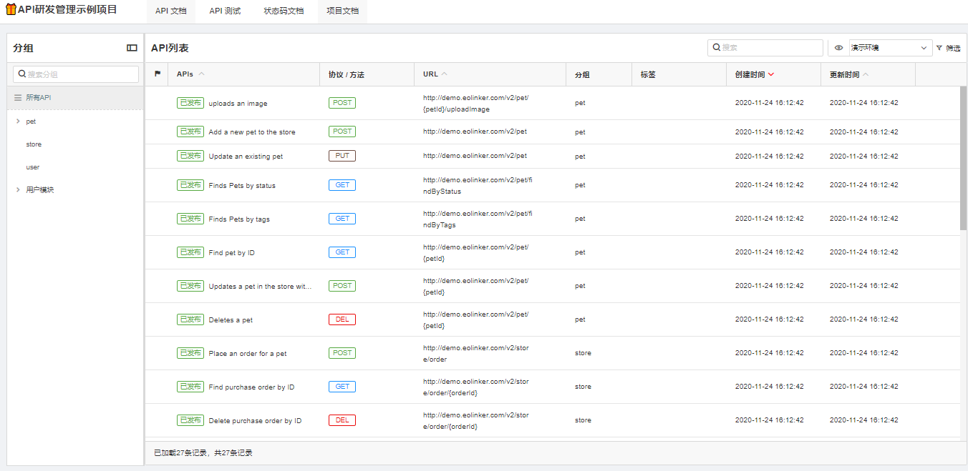
Task: Expand the pet group tree node
Action: coord(17,122)
